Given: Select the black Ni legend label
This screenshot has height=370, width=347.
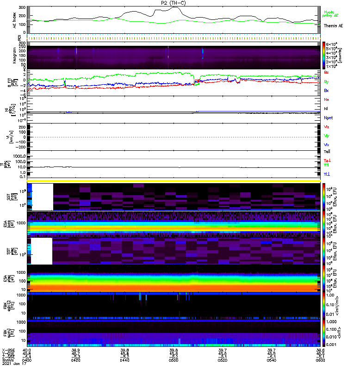Looking at the screenshot, I should 326,109.
